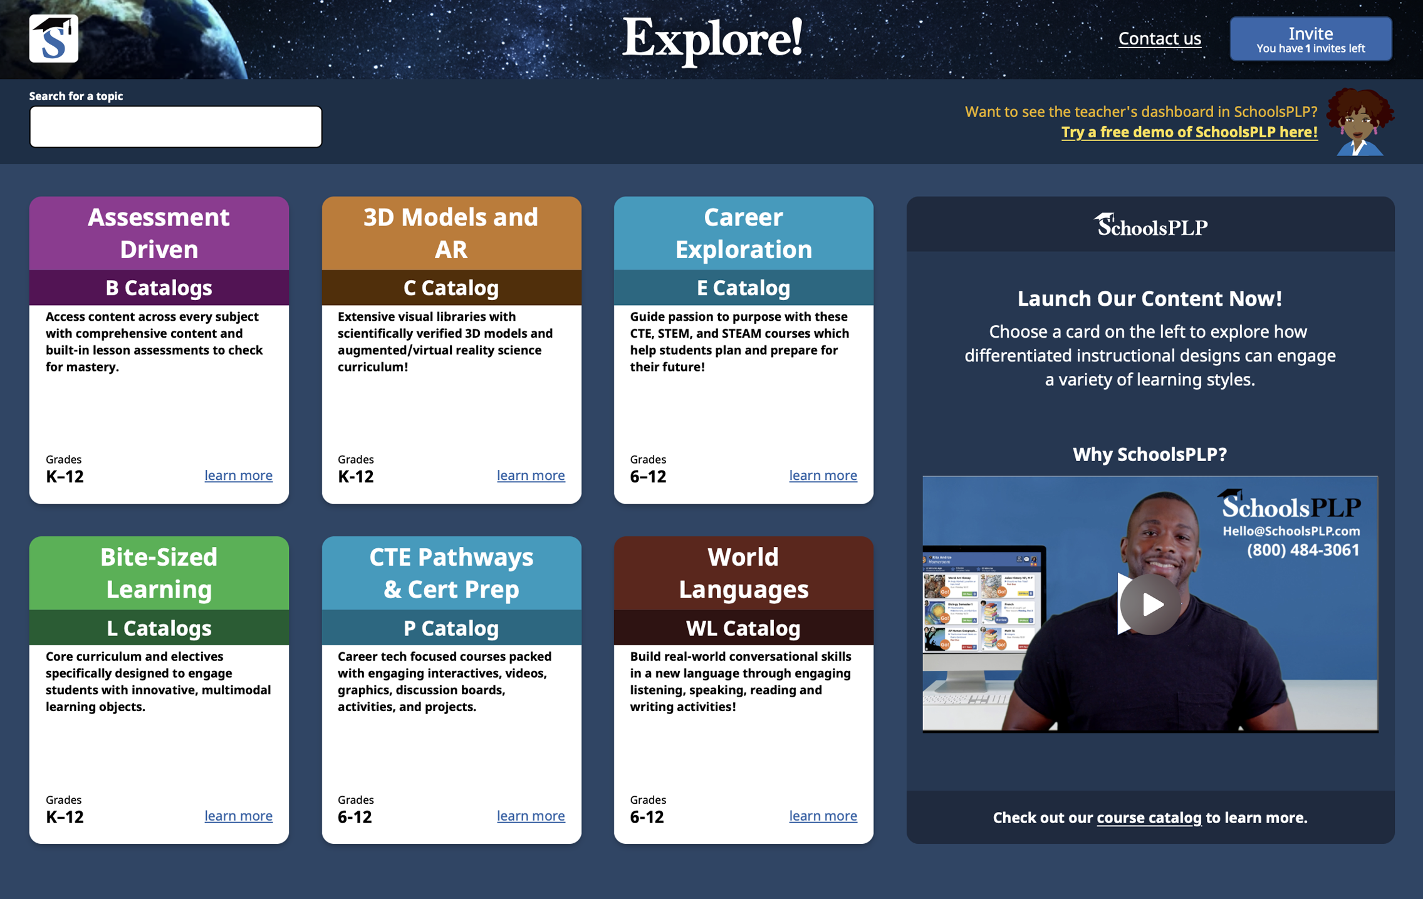Click the Why SchoolsPLP? heading
Screen dimensions: 1423x899
coord(1150,454)
